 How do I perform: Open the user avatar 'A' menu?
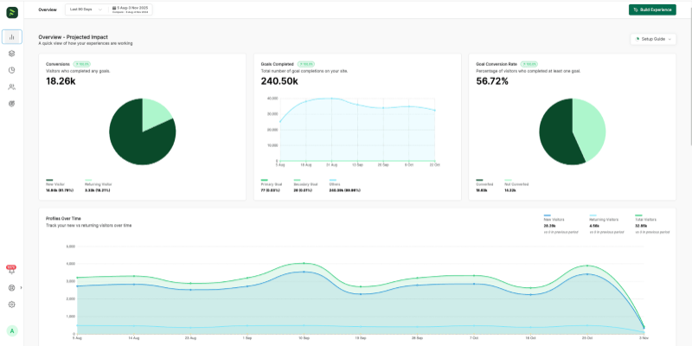click(12, 330)
